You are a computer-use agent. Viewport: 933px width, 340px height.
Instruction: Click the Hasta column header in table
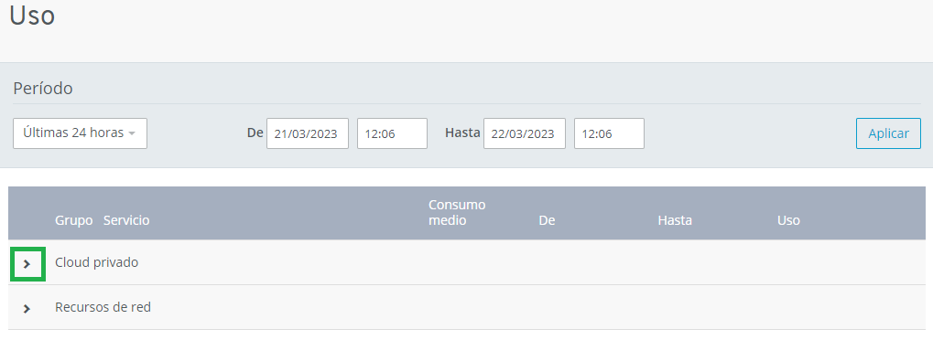pos(675,220)
